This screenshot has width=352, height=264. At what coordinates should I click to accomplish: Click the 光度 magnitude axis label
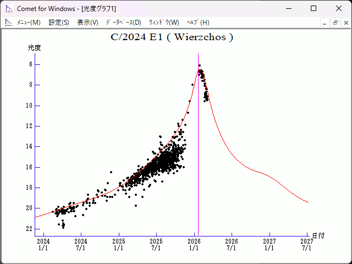(x=35, y=48)
